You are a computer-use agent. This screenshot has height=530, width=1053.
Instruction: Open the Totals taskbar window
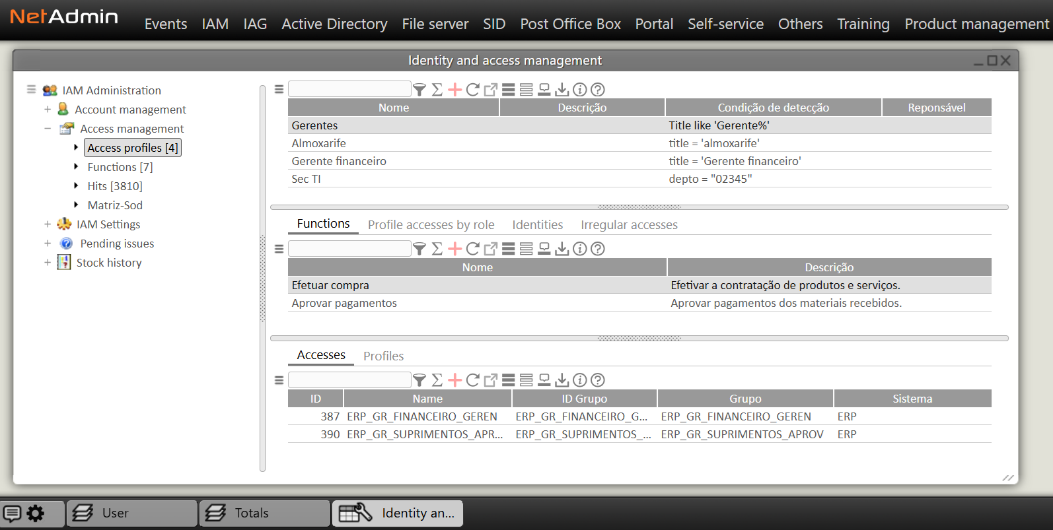click(264, 513)
